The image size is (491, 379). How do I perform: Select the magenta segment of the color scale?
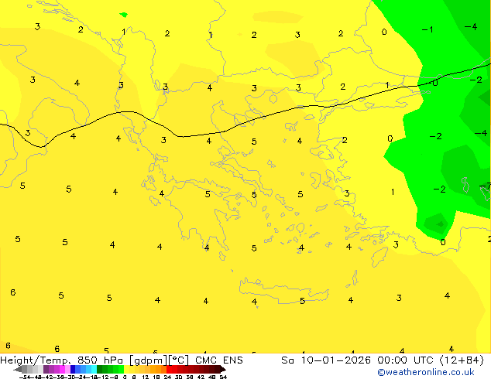click(57, 369)
